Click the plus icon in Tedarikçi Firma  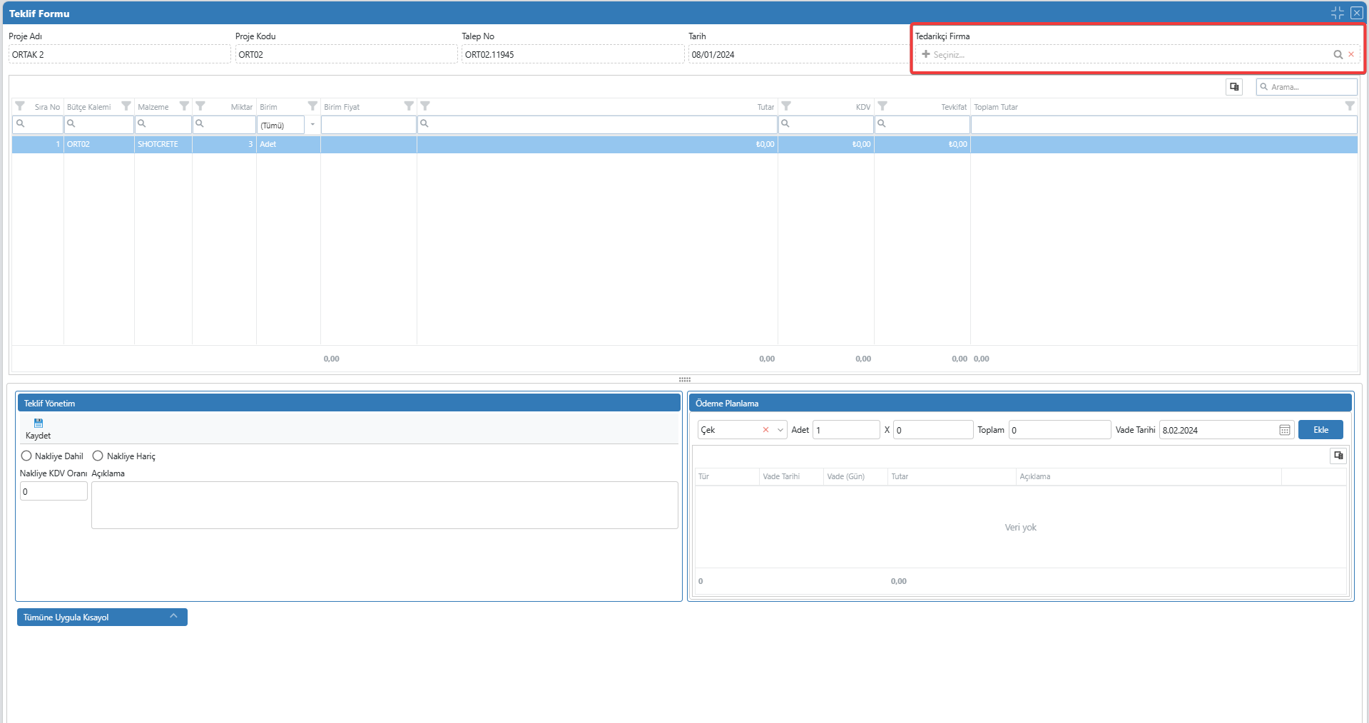point(925,55)
